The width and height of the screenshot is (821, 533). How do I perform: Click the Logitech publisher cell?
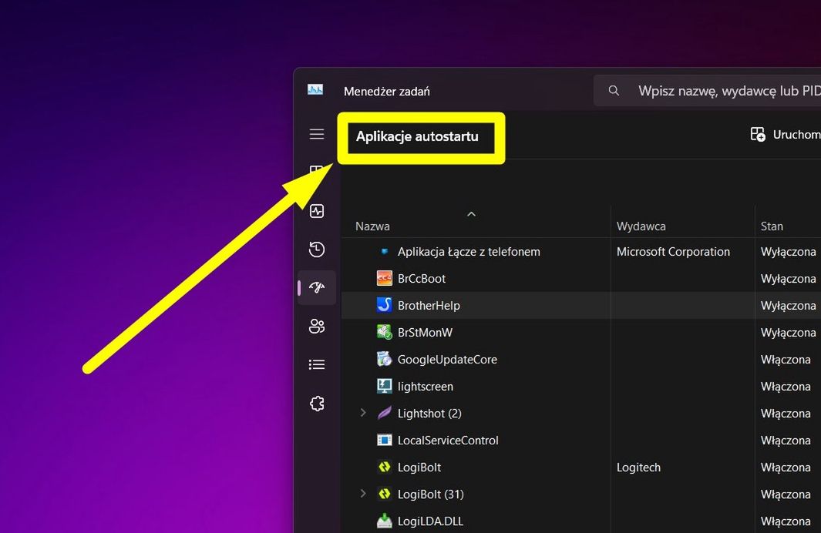click(638, 467)
